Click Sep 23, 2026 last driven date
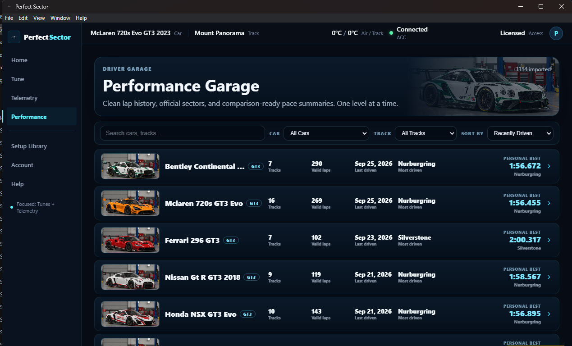This screenshot has height=346, width=572. 373,237
